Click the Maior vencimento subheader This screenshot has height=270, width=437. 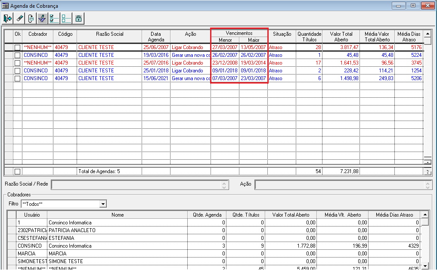click(x=253, y=40)
